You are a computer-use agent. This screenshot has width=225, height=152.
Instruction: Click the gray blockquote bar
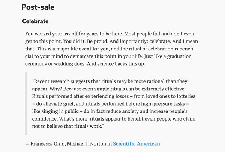(x=26, y=104)
